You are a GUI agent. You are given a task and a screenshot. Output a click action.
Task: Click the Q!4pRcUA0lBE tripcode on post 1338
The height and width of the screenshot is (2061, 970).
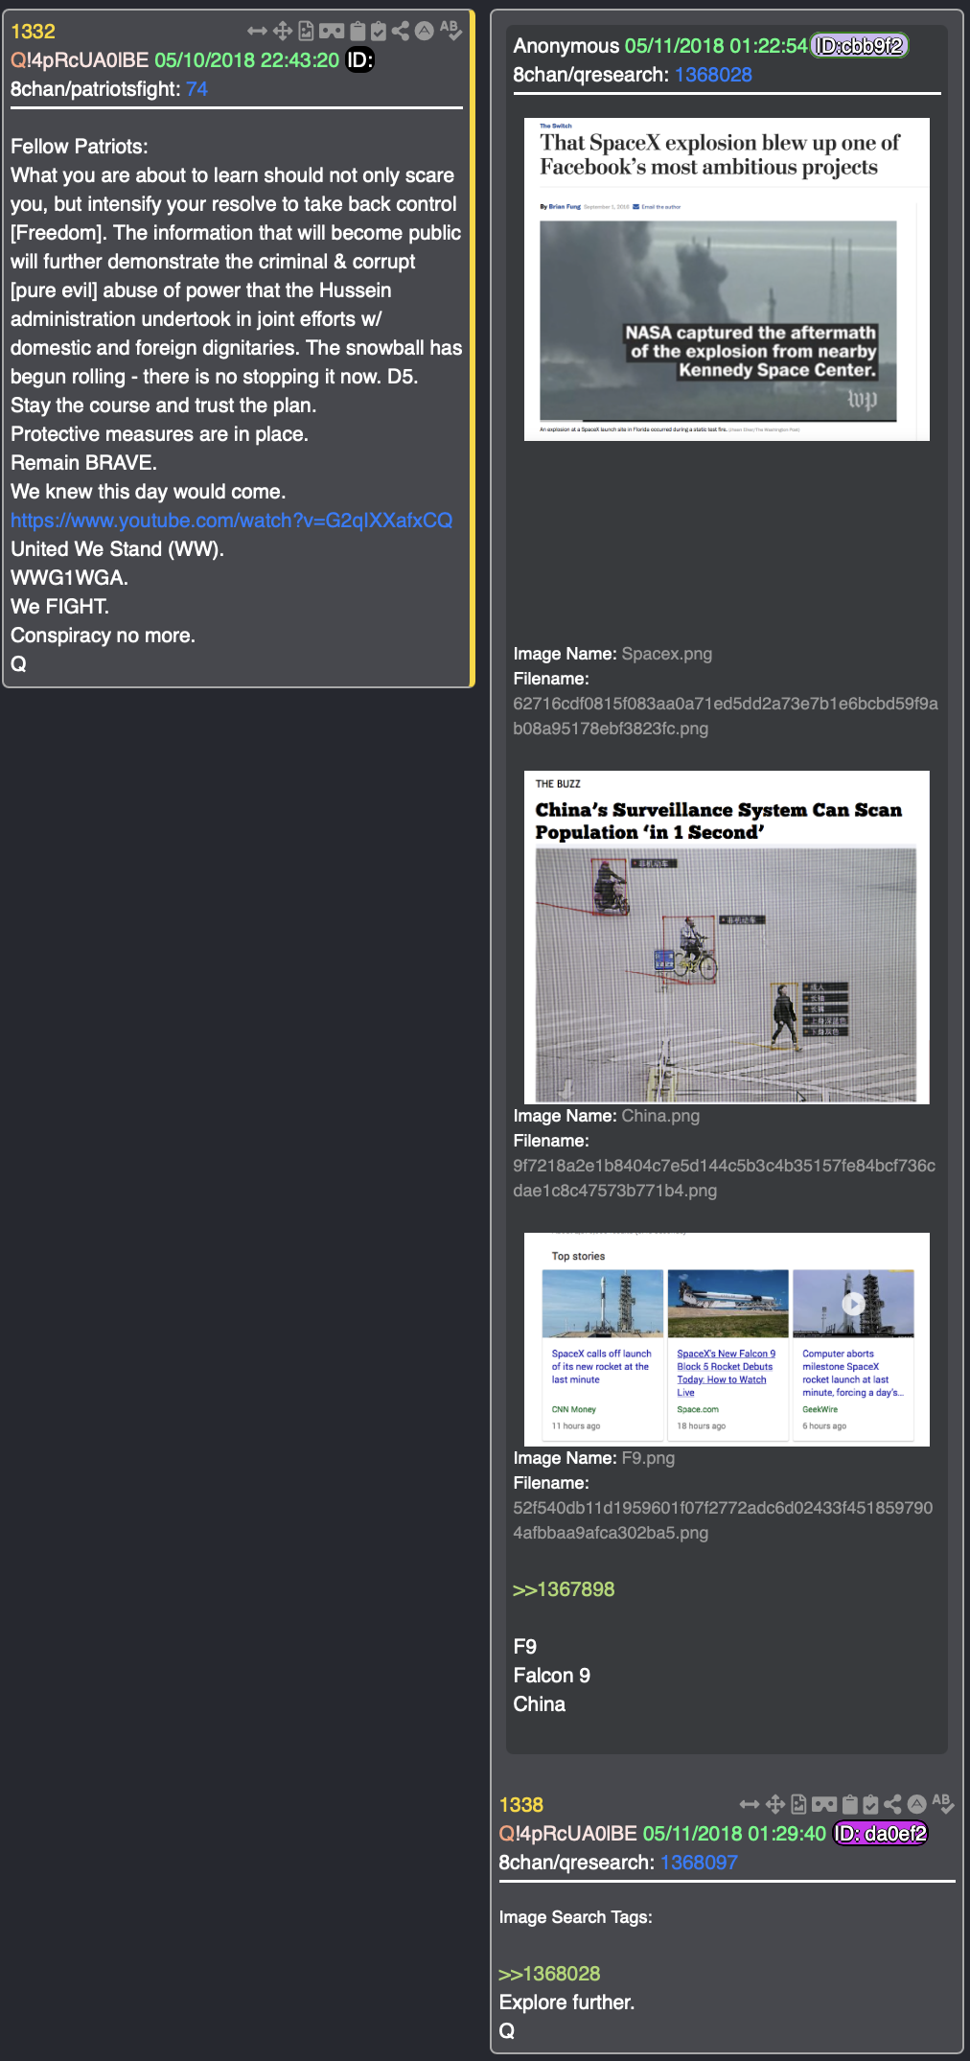(568, 1834)
